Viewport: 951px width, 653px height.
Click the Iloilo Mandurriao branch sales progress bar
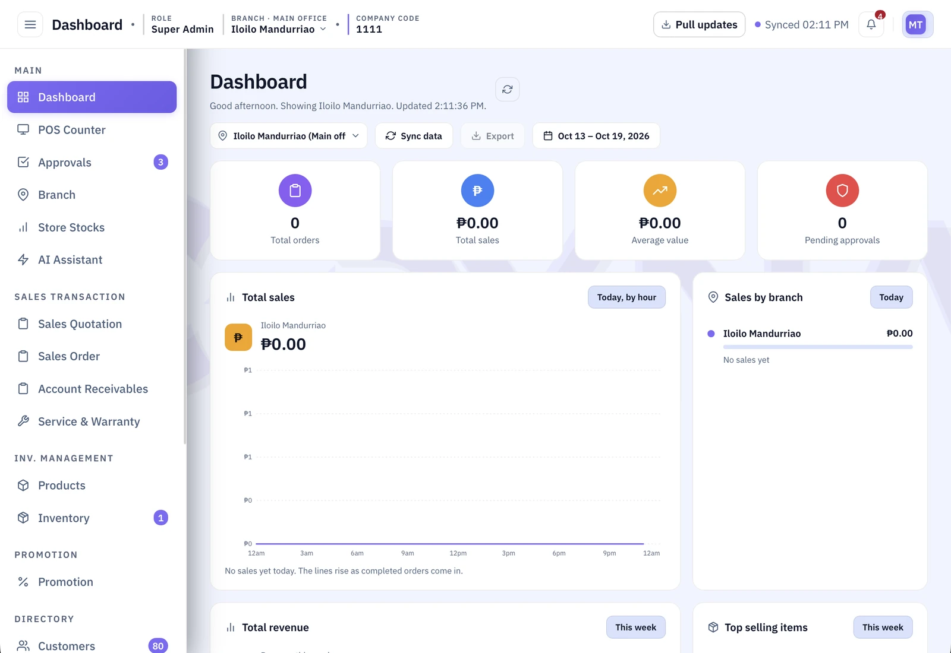[x=818, y=347]
